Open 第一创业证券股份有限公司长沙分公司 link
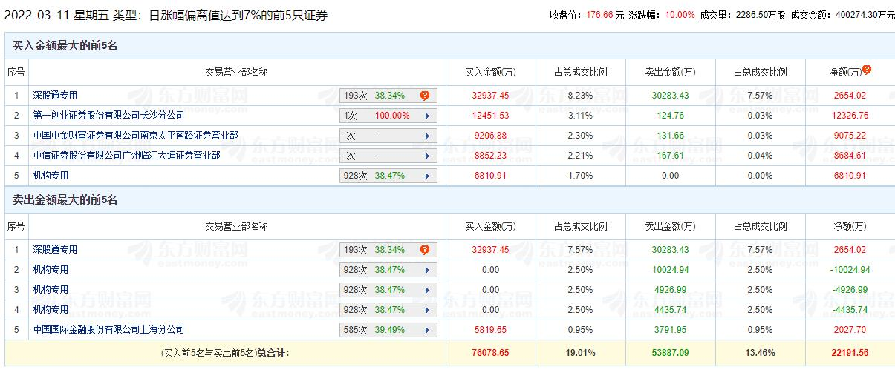 (x=108, y=116)
